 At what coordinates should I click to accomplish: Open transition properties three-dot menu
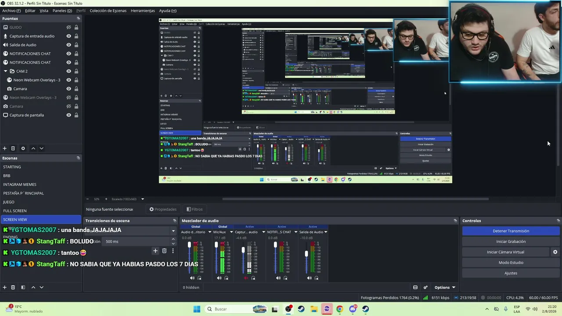[x=173, y=251]
